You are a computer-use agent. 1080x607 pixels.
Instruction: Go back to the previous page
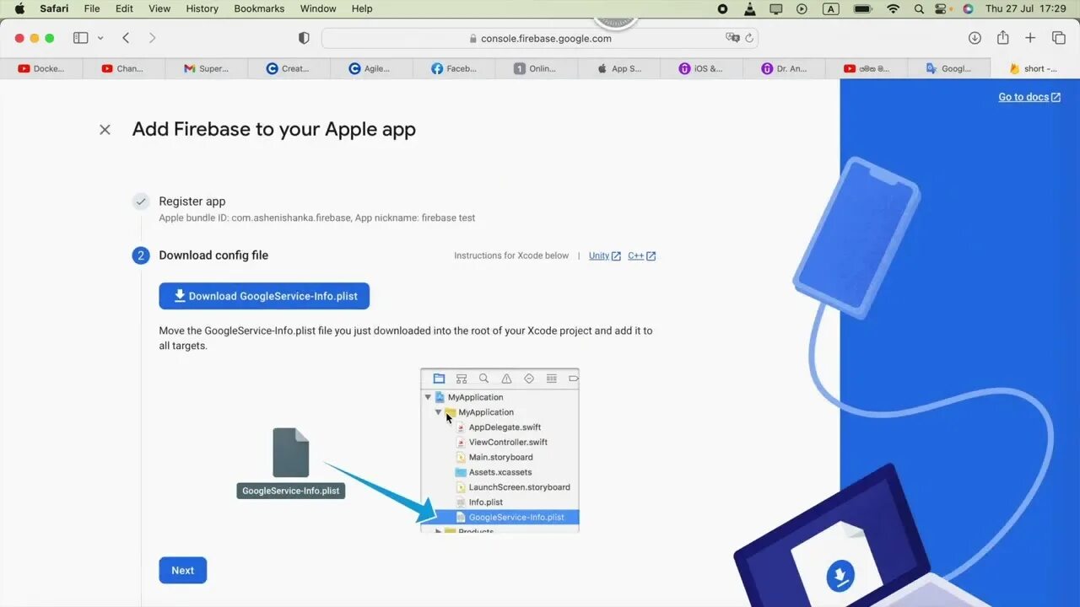pos(126,38)
